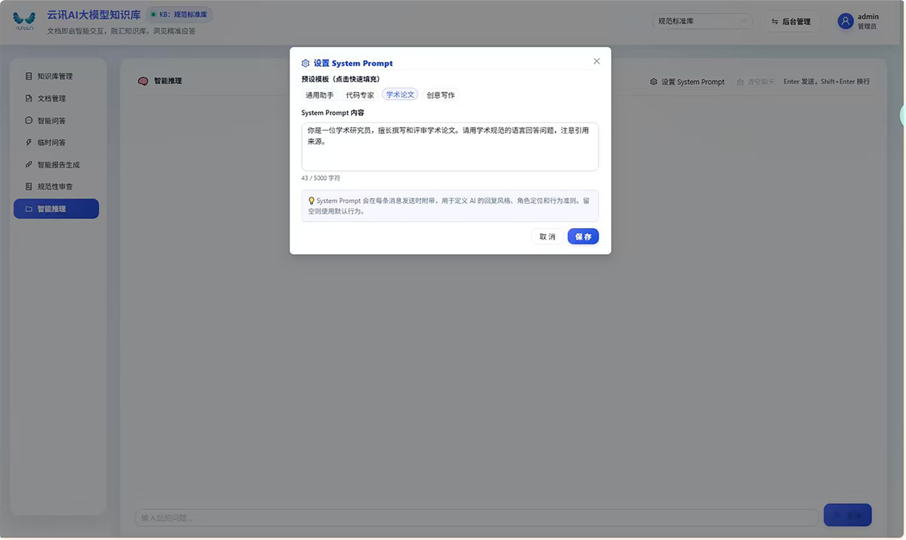Click the question input field at bottom
Image resolution: width=906 pixels, height=540 pixels.
tap(477, 517)
